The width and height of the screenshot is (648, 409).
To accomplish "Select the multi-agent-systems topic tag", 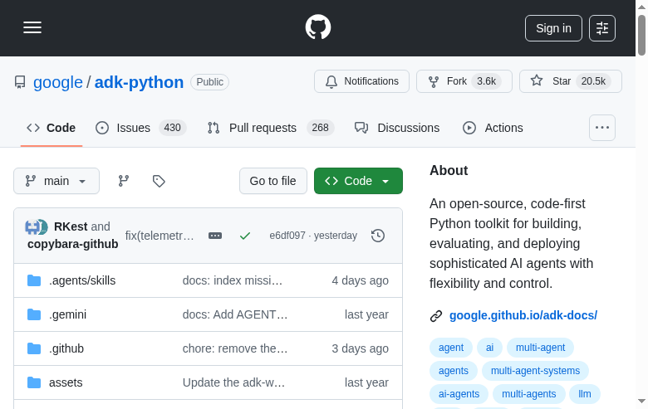I will (535, 371).
